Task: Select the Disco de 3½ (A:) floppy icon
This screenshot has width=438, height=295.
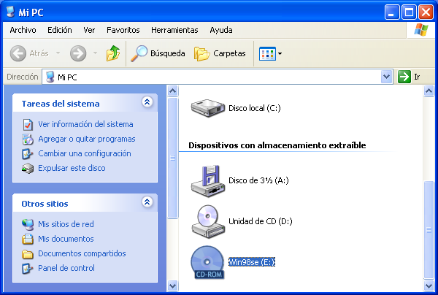Action: (x=208, y=180)
